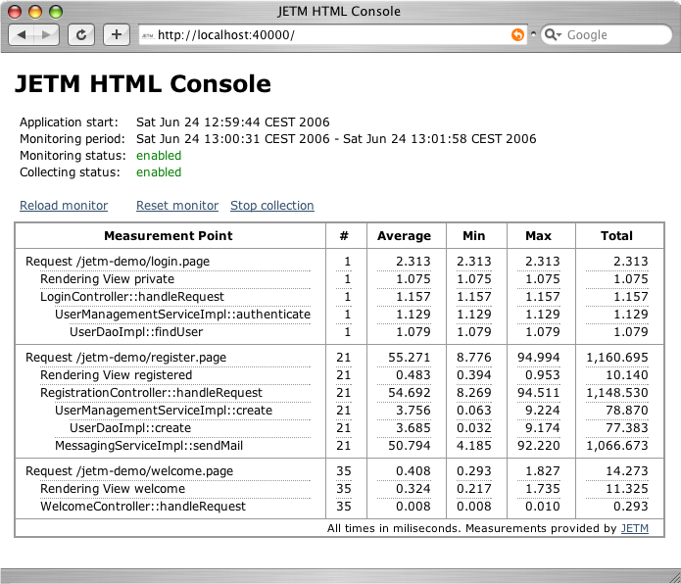Viewport: 681px width, 584px height.
Task: Click the 1,148.530 RegistrationController total
Action: tap(617, 393)
